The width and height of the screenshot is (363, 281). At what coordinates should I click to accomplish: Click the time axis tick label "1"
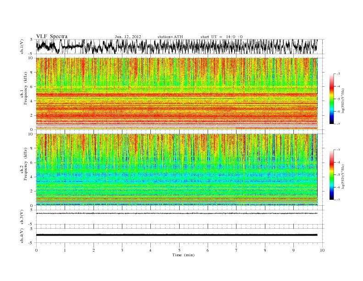tap(65, 250)
